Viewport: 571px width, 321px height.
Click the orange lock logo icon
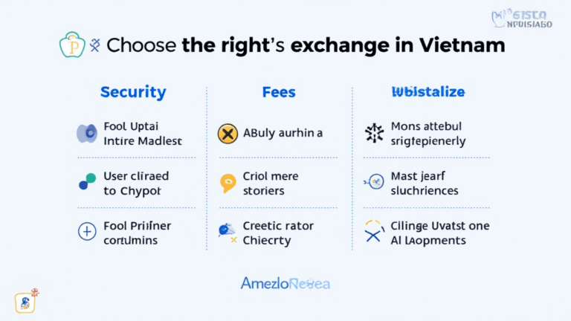click(73, 45)
